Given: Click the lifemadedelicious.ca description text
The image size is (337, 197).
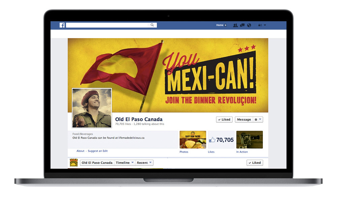Looking at the screenshot, I should [108, 138].
